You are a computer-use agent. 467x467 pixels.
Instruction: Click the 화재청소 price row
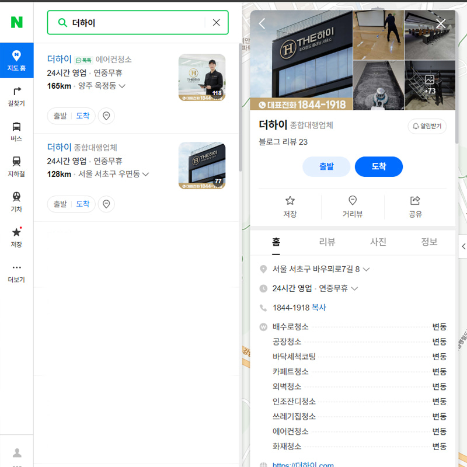(360, 446)
